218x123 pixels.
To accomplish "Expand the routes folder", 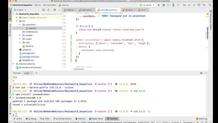I will coord(20,39).
